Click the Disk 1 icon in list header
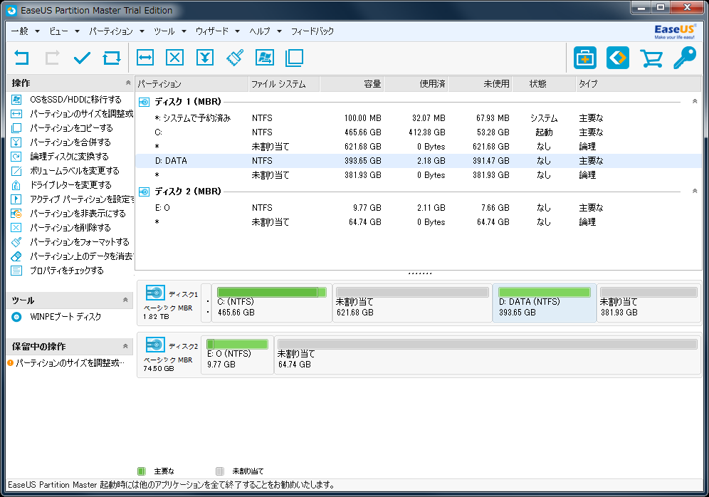This screenshot has width=709, height=497. pyautogui.click(x=144, y=102)
